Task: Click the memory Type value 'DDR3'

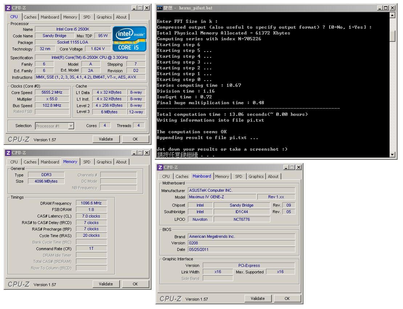Action: coord(46,175)
